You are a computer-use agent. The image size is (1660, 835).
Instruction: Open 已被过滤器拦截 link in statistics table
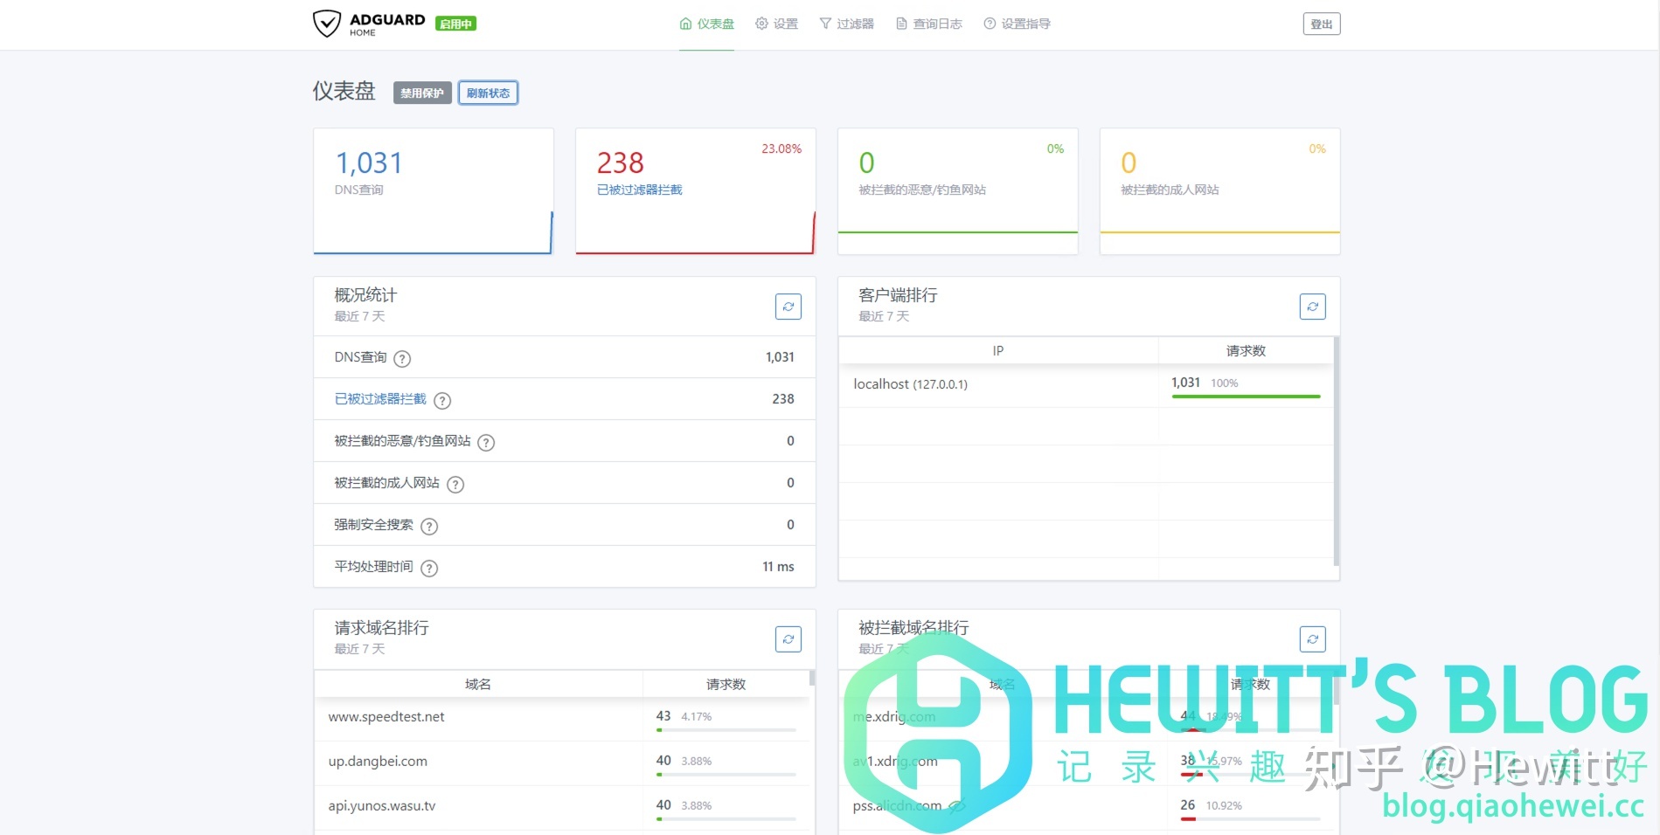[x=380, y=399]
